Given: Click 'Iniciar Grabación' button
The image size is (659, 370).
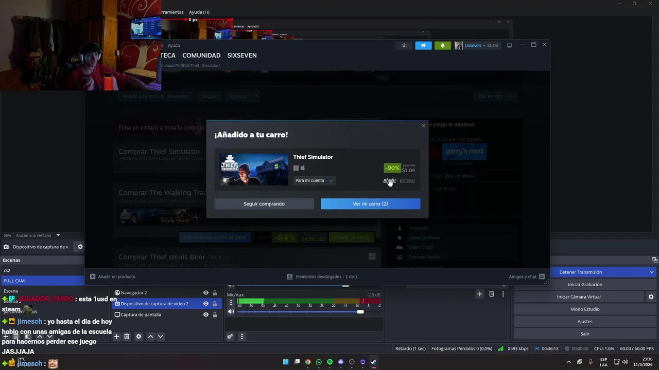Looking at the screenshot, I should coord(585,285).
